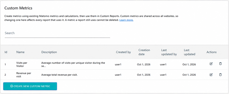Click Creation date in Visits per Visitor row
The height and width of the screenshot is (94, 229).
pos(144,64)
